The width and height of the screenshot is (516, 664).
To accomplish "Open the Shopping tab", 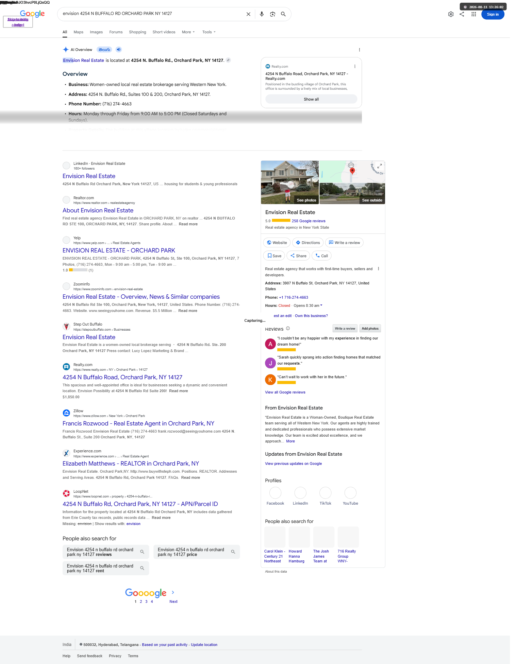I will point(137,32).
